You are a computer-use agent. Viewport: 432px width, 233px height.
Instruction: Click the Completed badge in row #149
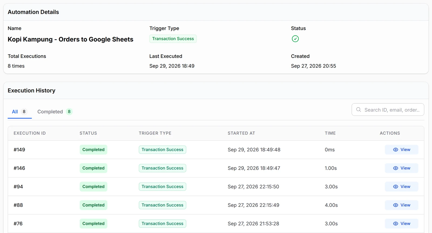93,150
